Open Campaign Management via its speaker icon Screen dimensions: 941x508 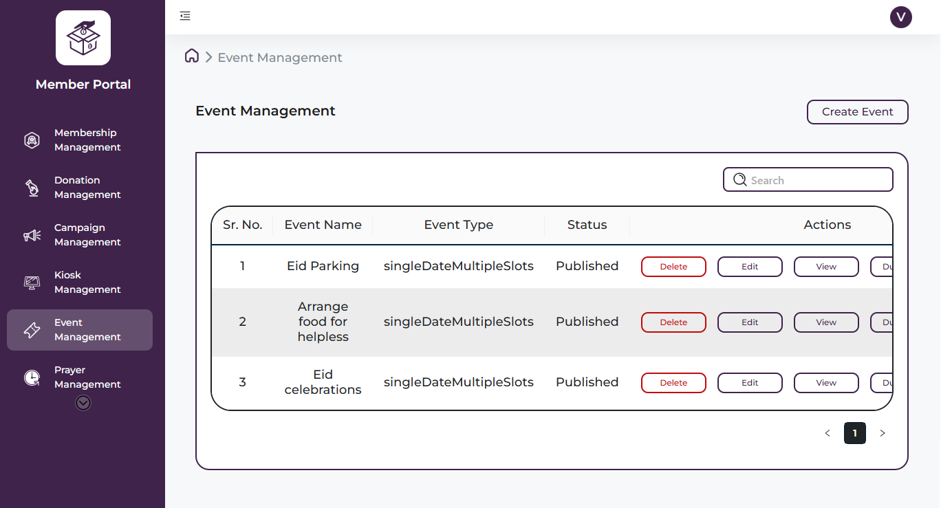(32, 234)
